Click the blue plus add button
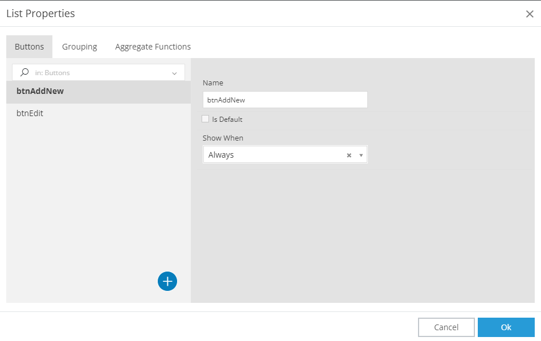The height and width of the screenshot is (341, 541). click(x=167, y=281)
